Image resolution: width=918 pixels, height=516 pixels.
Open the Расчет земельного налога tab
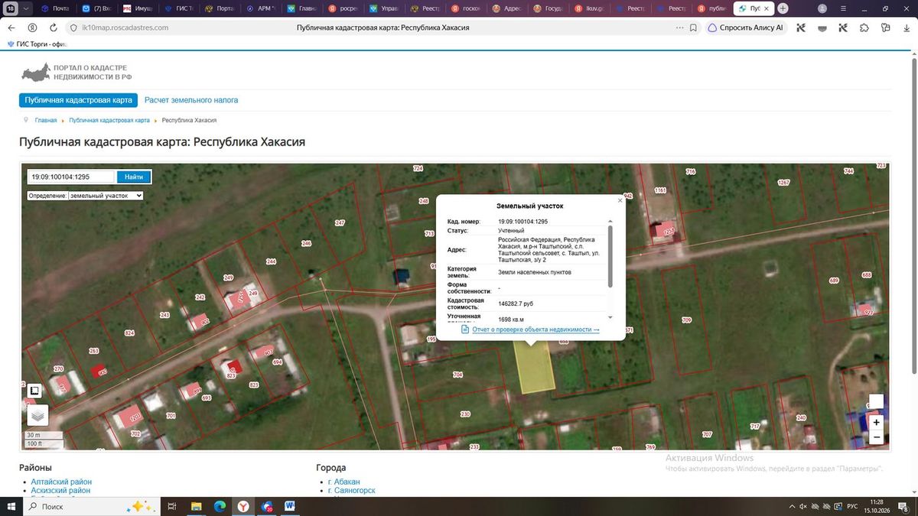coord(191,100)
